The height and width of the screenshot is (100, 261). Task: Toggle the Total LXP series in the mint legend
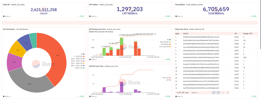click(166, 78)
